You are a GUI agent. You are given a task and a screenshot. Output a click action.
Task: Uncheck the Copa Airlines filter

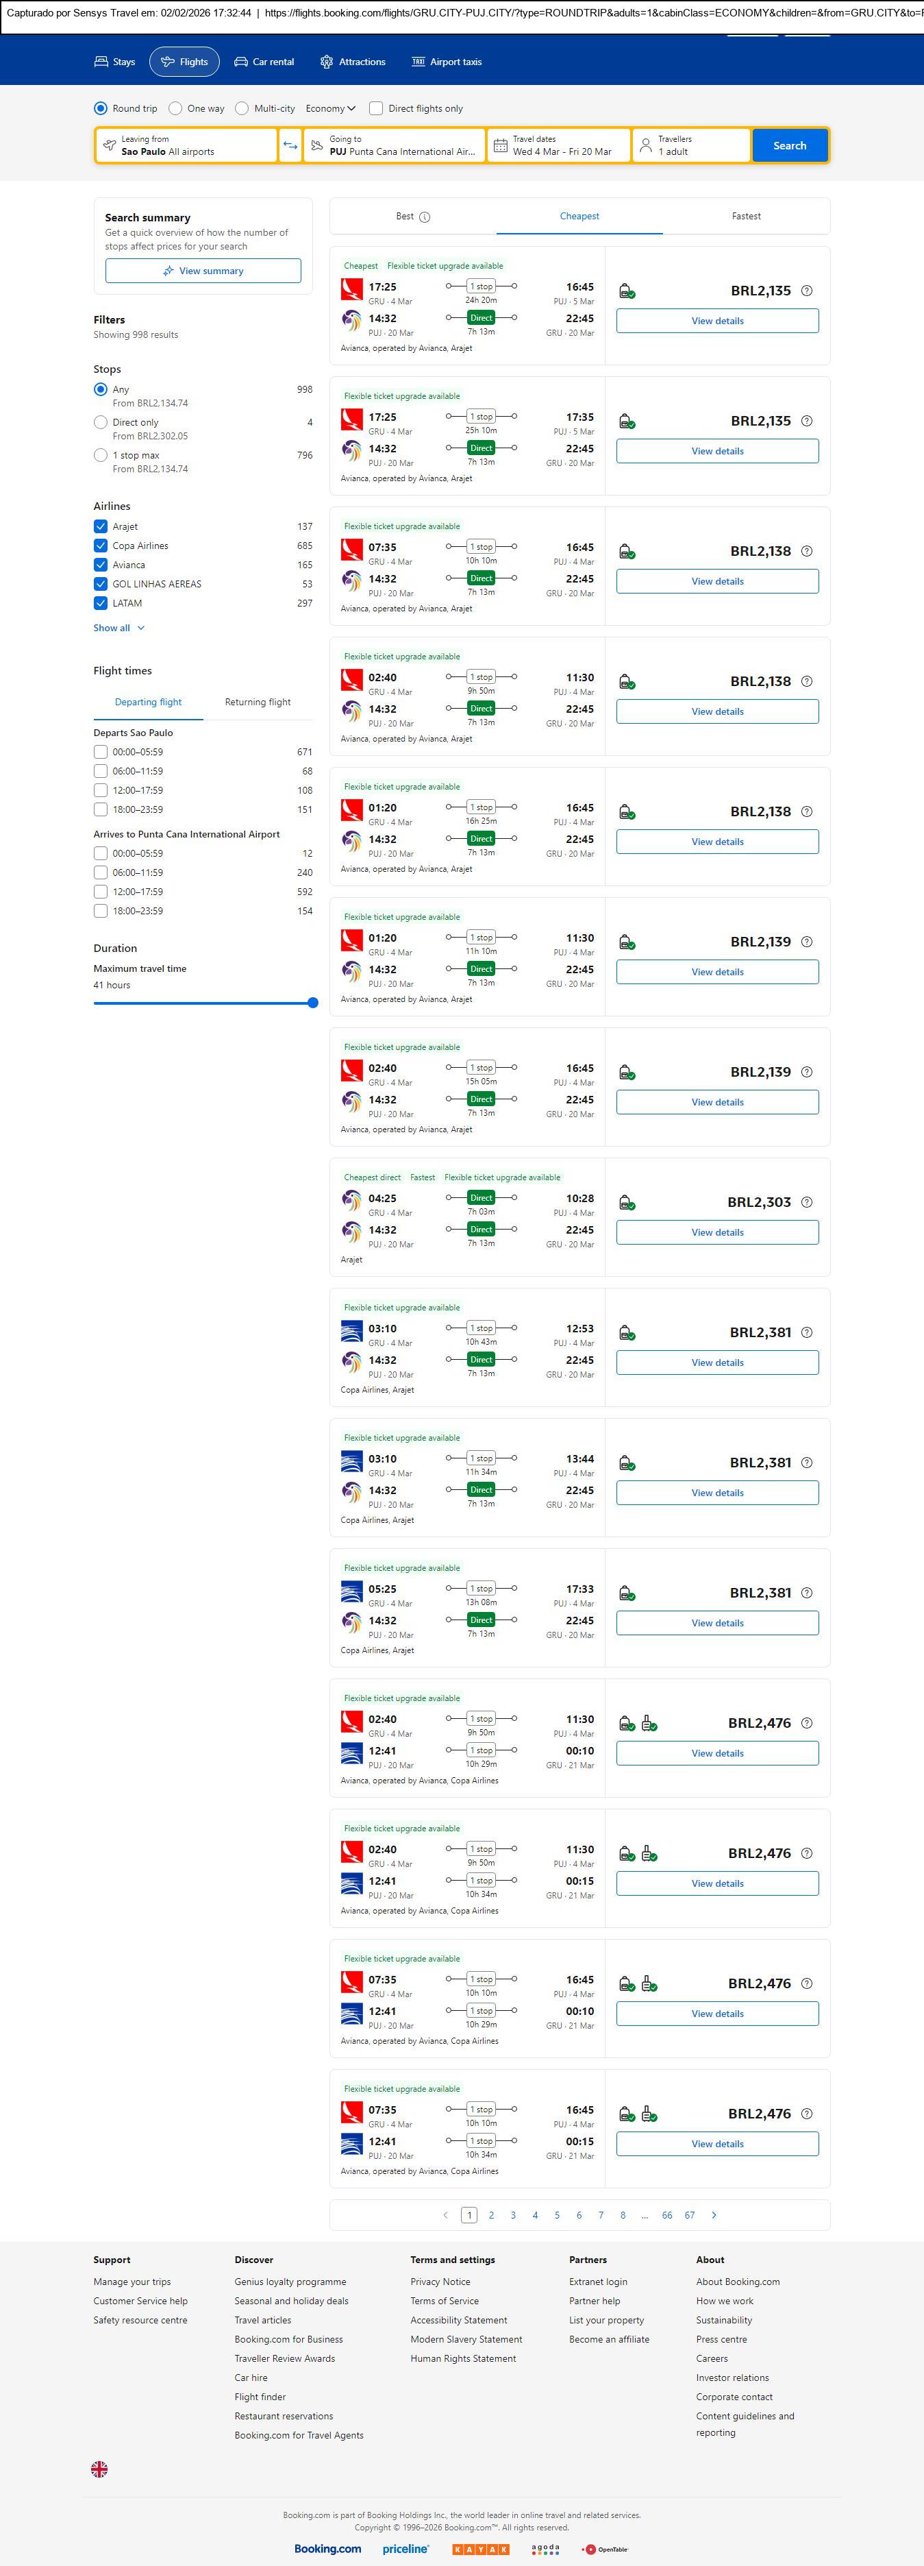[x=101, y=546]
